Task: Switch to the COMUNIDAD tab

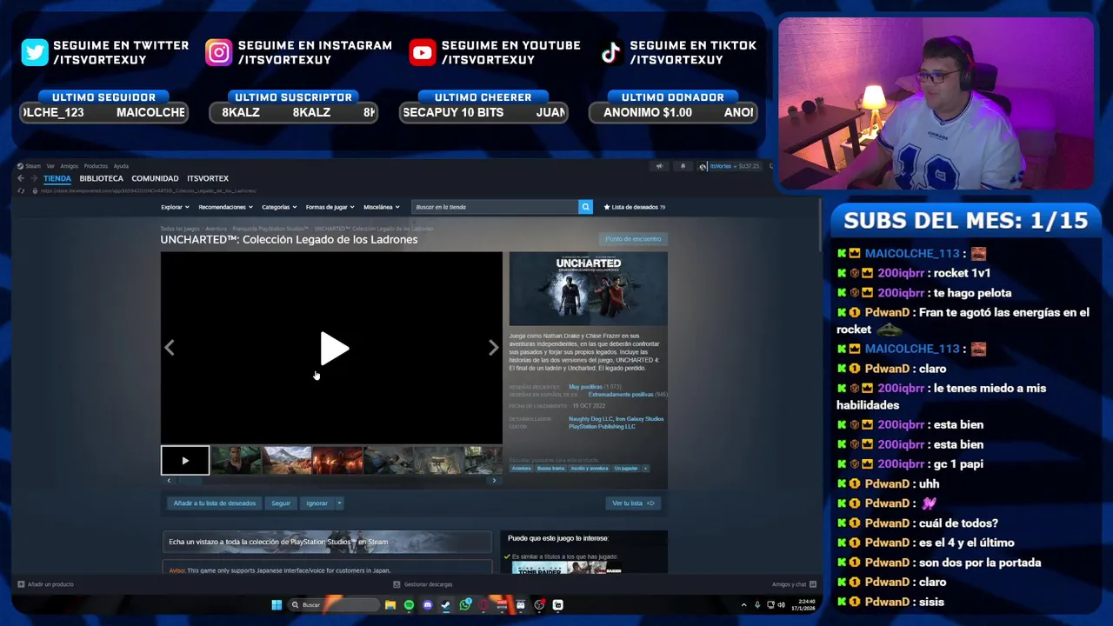Action: [x=155, y=178]
